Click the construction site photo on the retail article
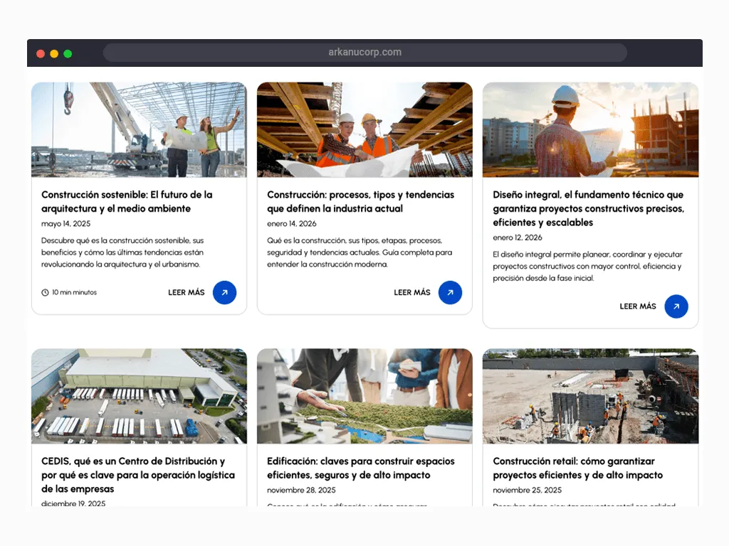This screenshot has width=729, height=546. 590,396
